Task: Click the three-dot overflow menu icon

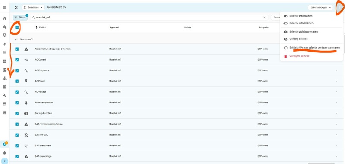Action: (339, 7)
